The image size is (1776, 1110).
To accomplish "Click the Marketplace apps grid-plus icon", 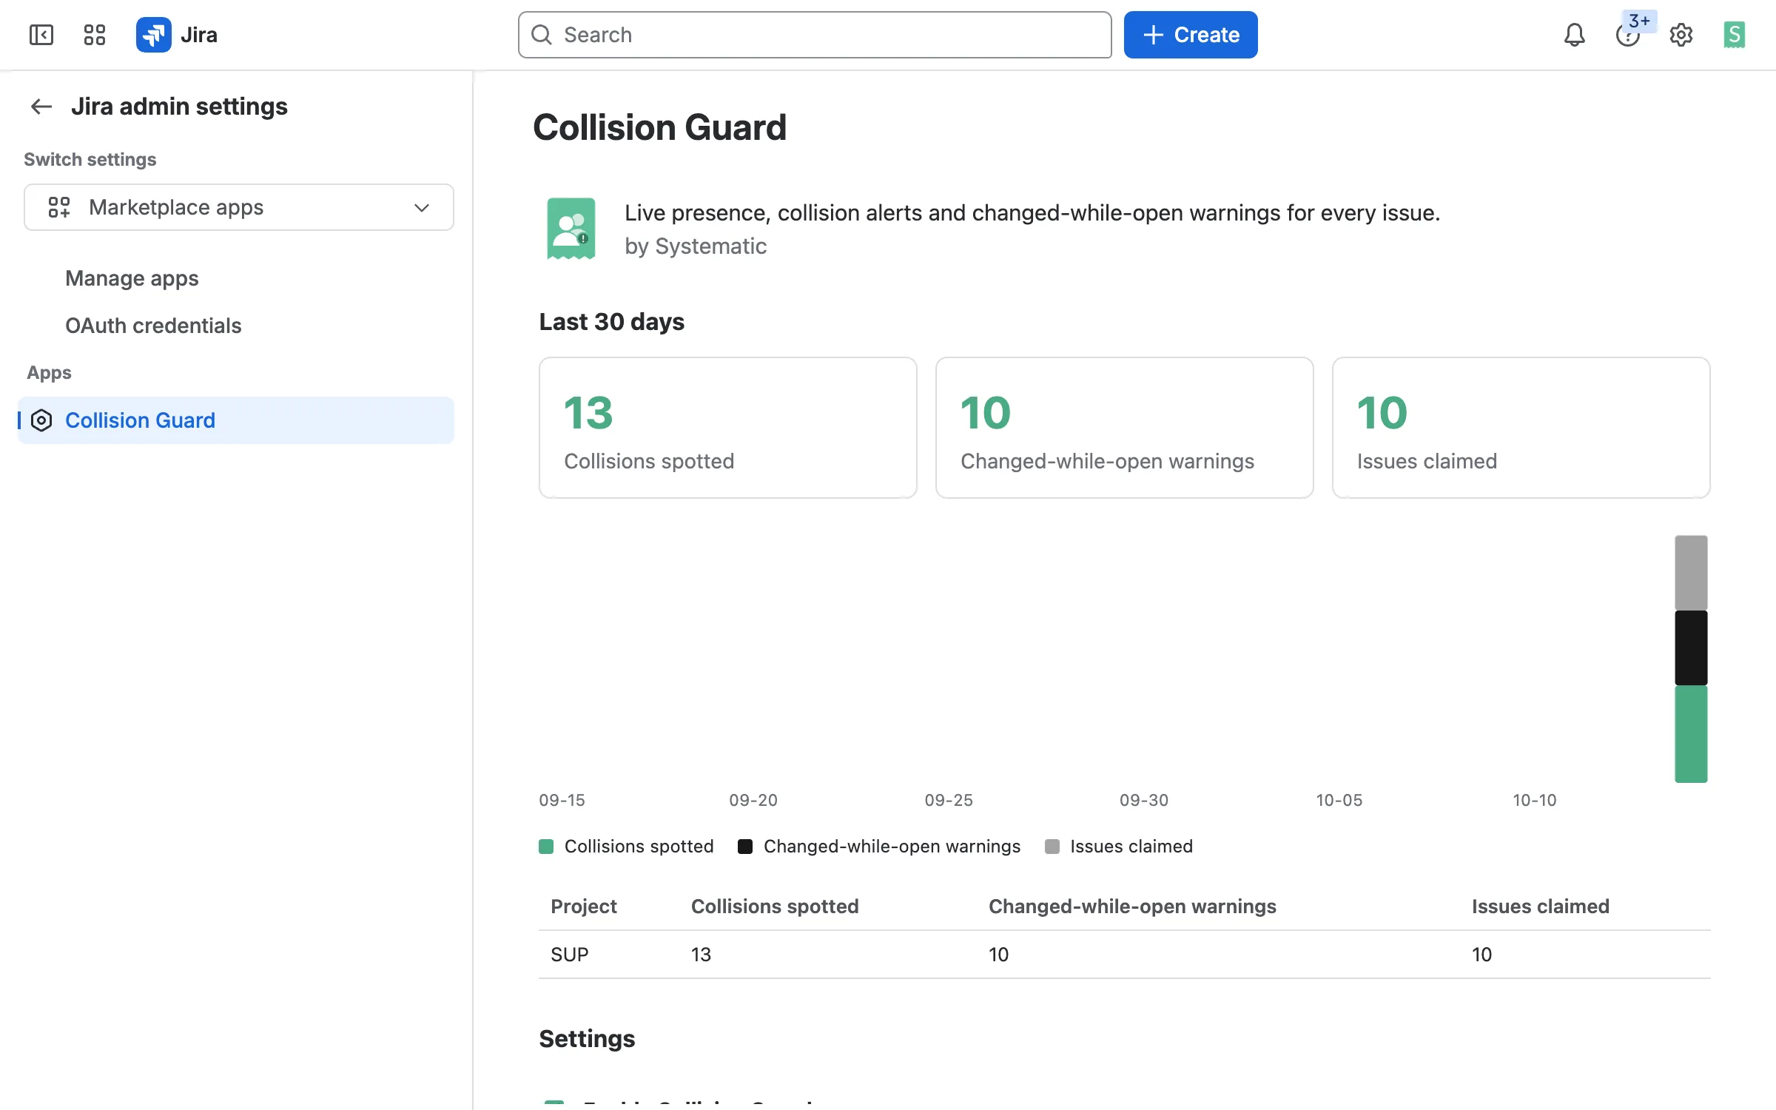I will pos(59,207).
